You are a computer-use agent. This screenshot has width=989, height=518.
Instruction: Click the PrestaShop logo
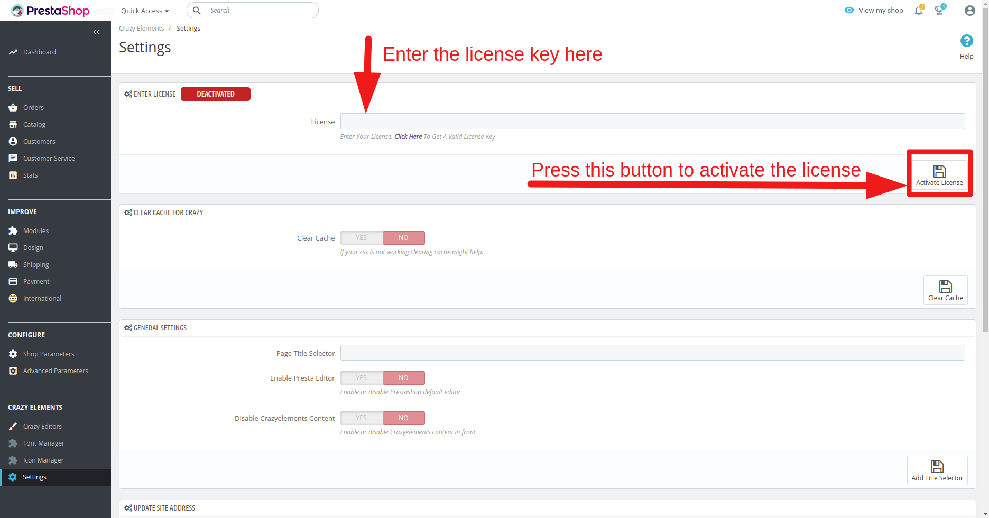[50, 11]
